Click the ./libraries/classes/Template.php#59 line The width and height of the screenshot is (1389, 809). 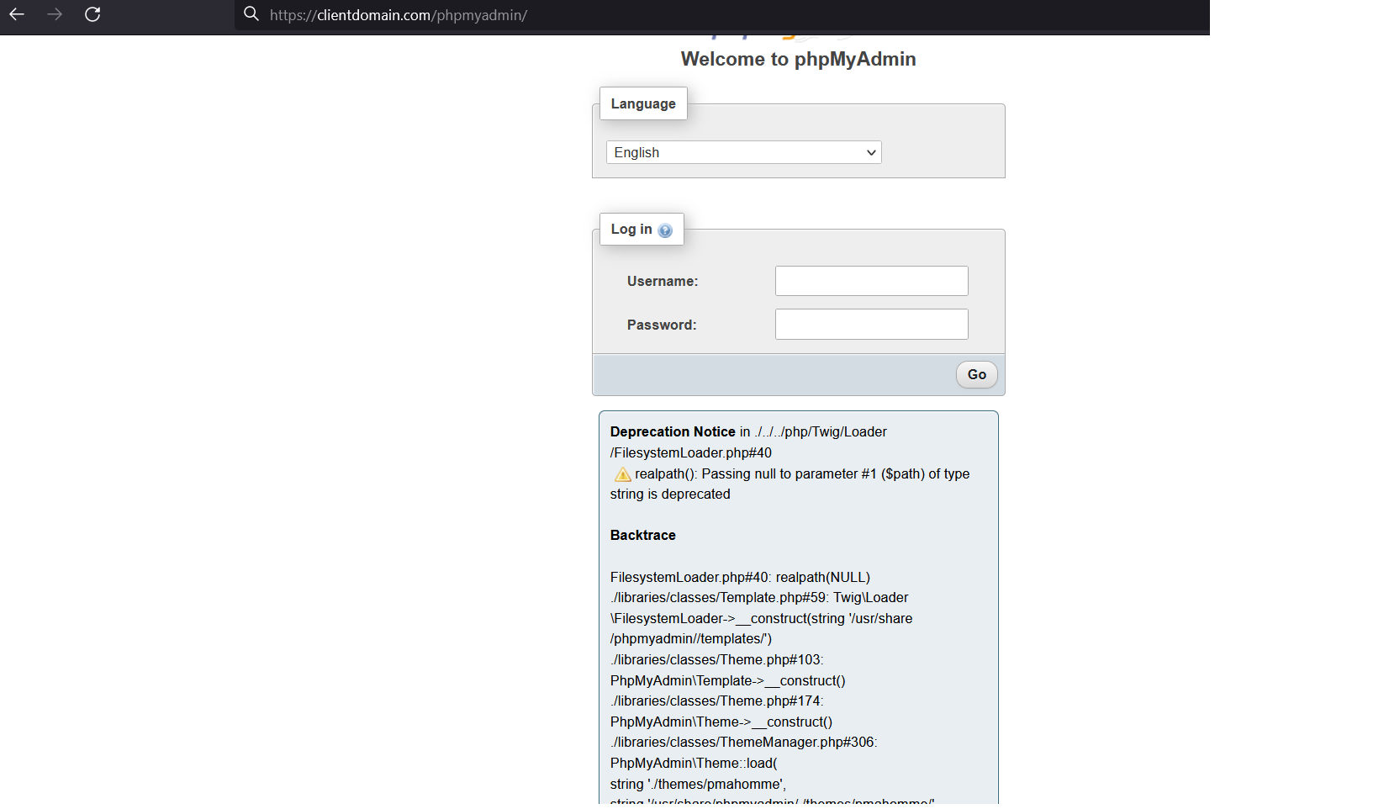[759, 597]
